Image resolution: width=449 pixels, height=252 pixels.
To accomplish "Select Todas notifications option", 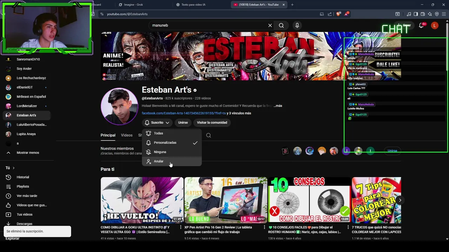I will (172, 133).
